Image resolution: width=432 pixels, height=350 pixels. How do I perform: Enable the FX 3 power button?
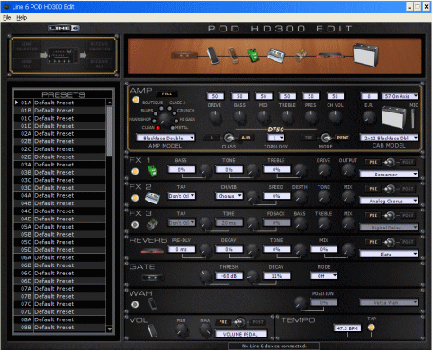[135, 224]
